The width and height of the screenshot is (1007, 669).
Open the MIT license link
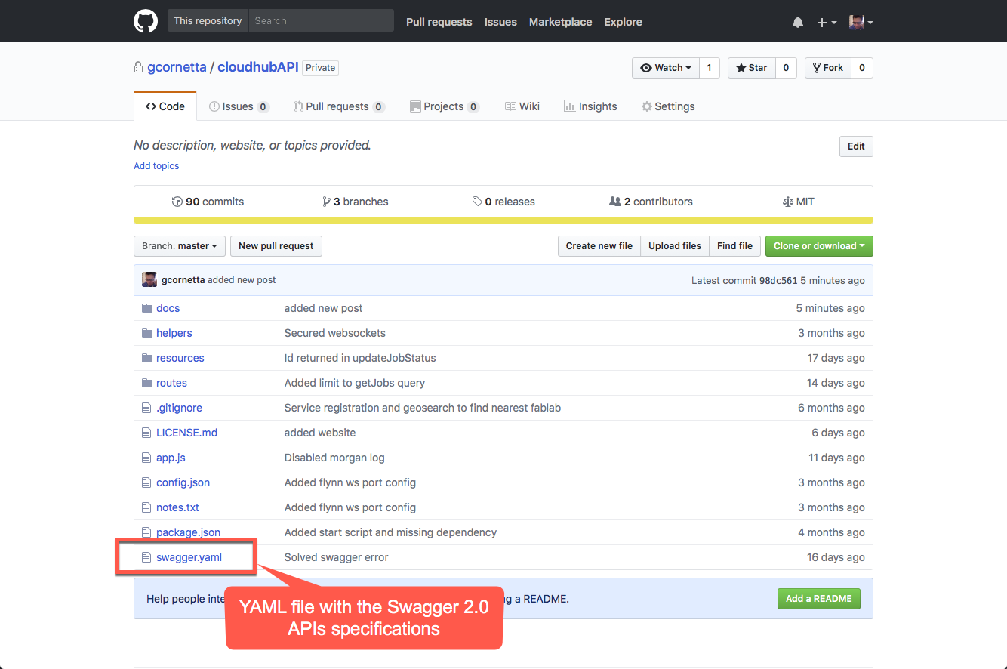(x=799, y=202)
